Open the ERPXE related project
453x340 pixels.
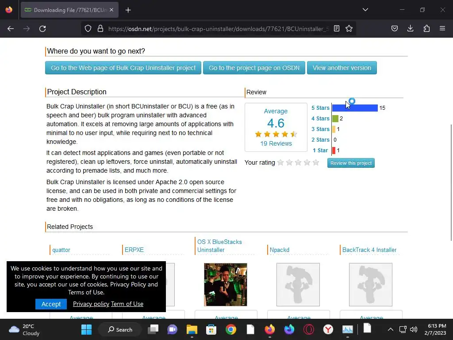coord(134,250)
